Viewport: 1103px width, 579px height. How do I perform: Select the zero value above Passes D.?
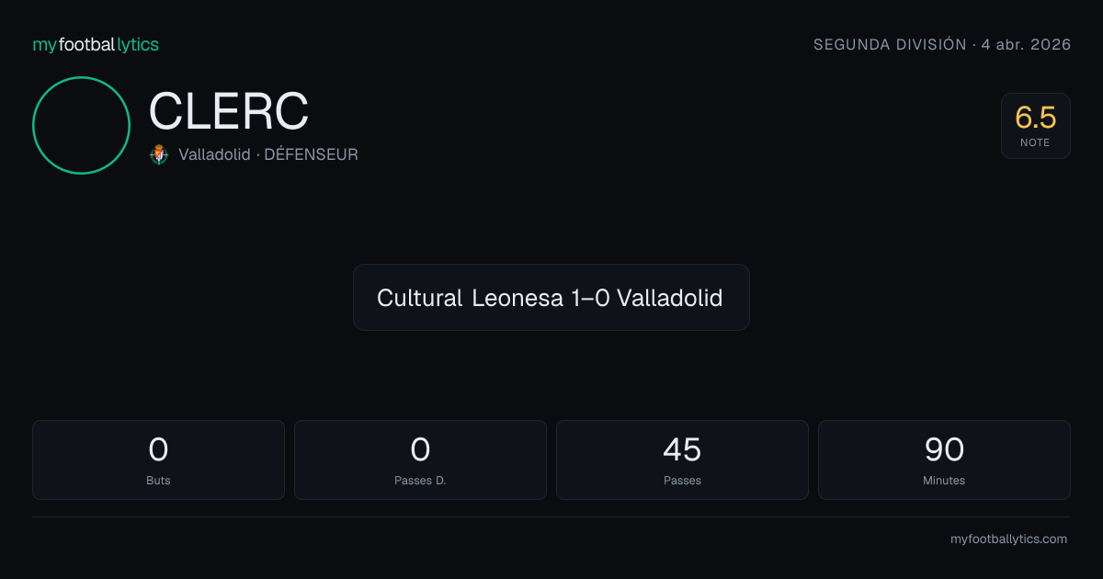coord(420,449)
